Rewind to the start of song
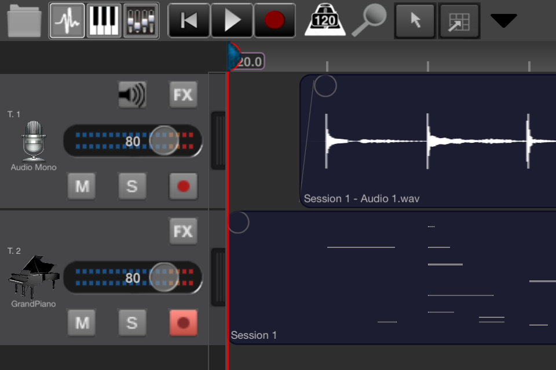This screenshot has width=556, height=370. pos(189,20)
